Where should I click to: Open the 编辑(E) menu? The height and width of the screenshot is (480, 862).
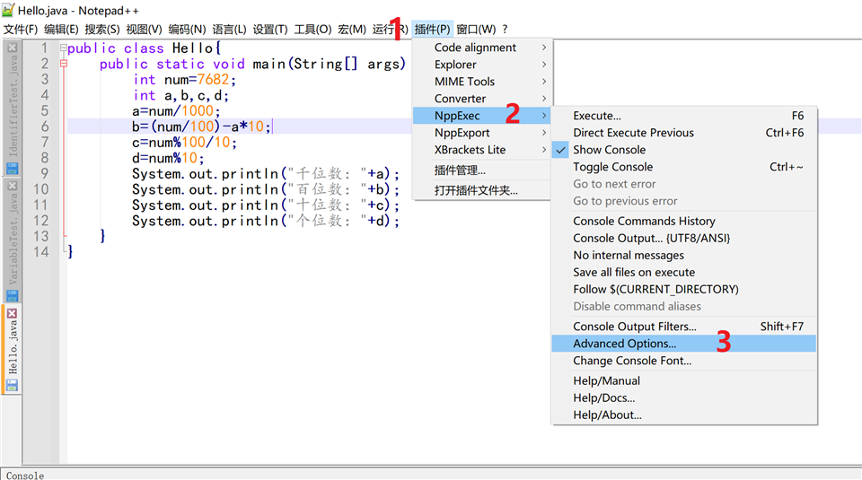click(x=61, y=29)
